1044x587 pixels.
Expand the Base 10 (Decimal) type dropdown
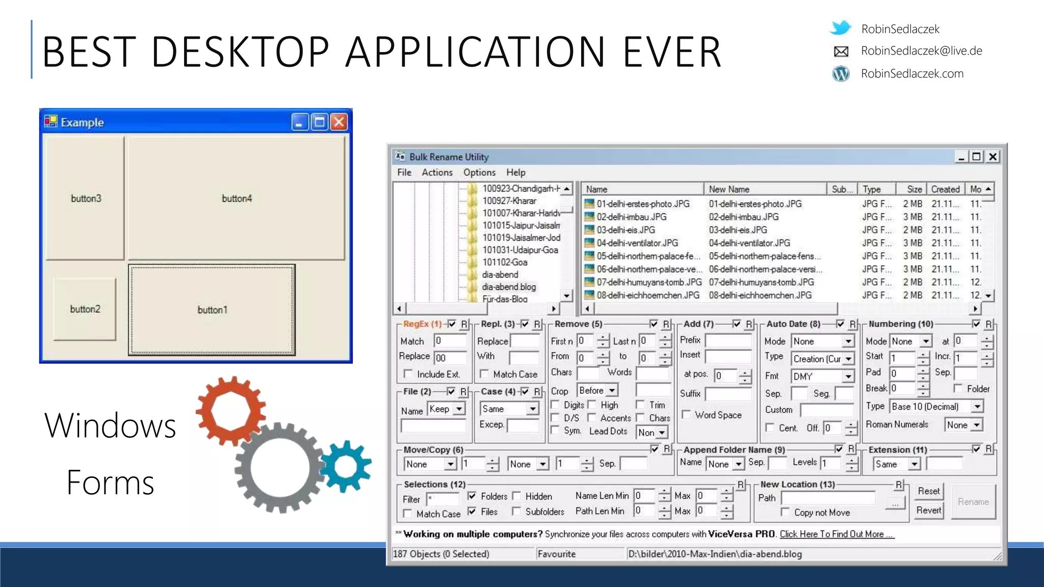[x=977, y=407]
